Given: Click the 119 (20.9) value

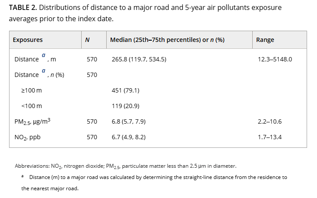Looking at the screenshot, I should 126,106.
